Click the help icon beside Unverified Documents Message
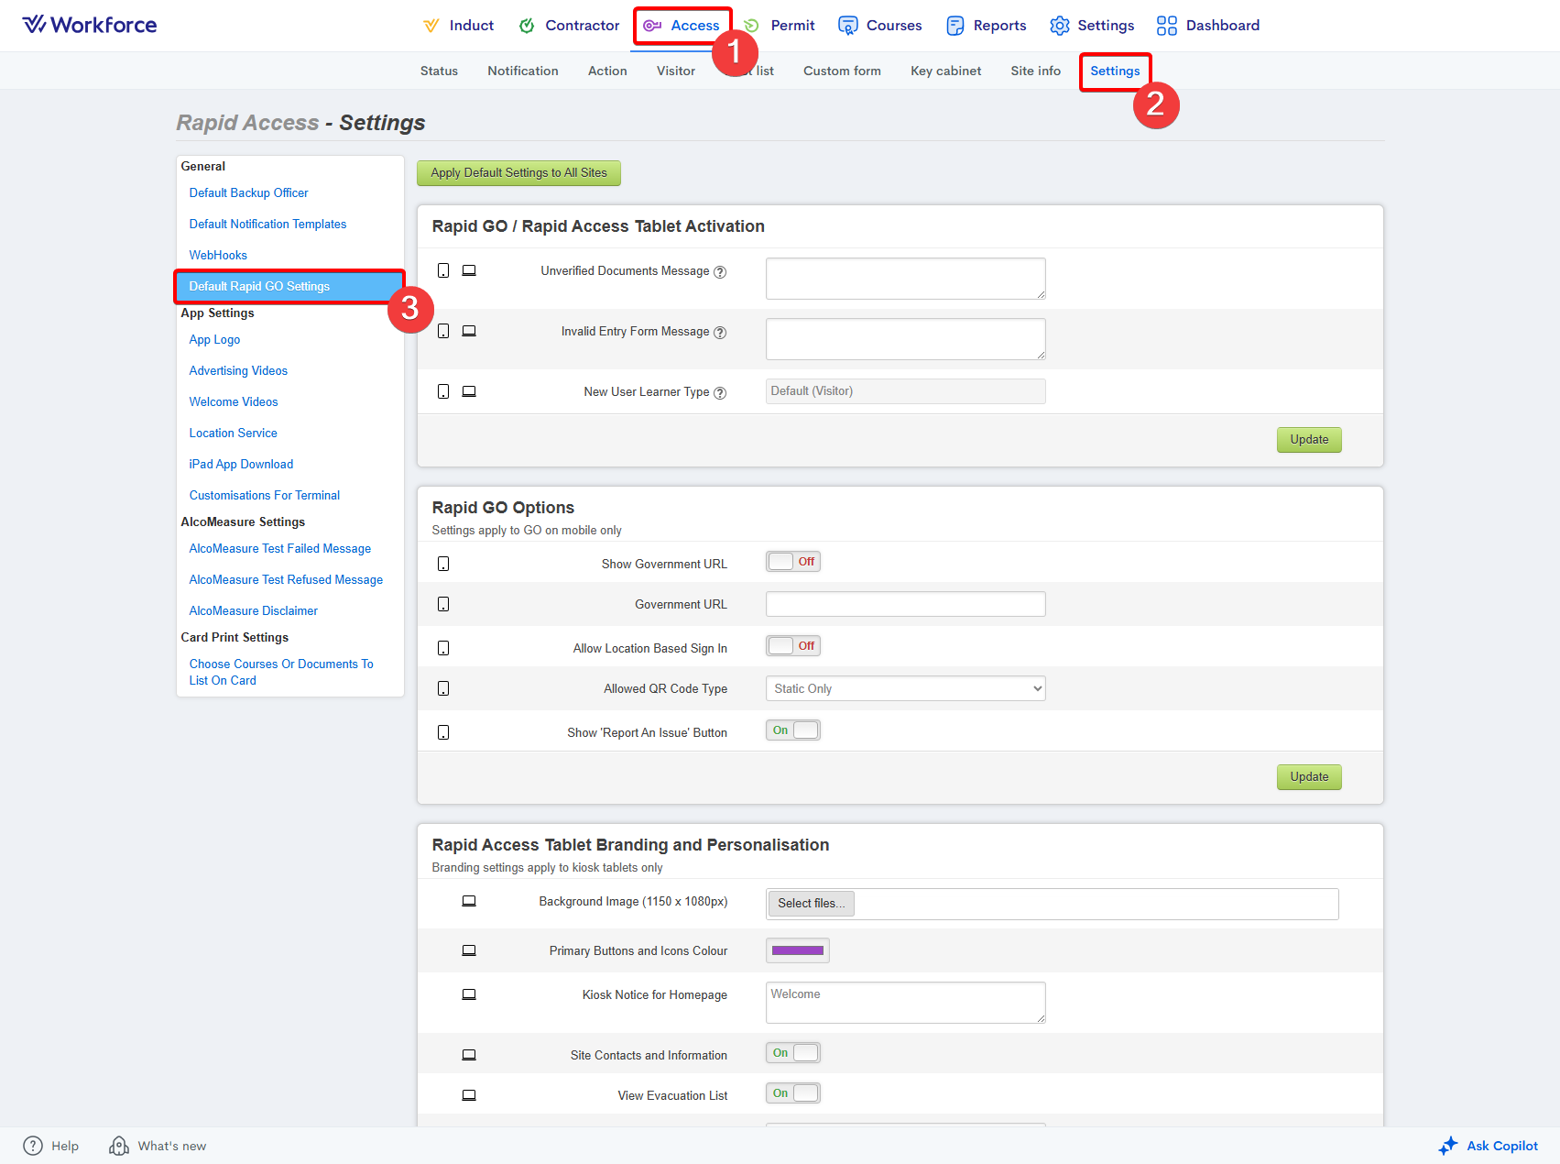Viewport: 1560px width, 1164px height. coord(720,272)
